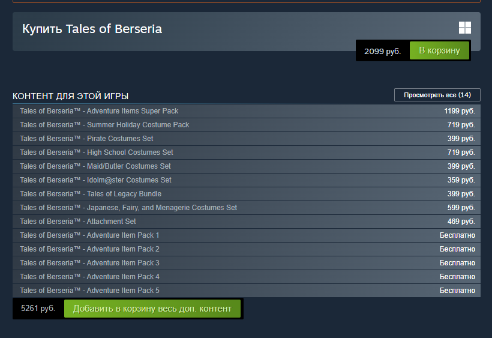Click the 5261 руб. total DLC price
Image resolution: width=492 pixels, height=338 pixels.
pos(38,309)
